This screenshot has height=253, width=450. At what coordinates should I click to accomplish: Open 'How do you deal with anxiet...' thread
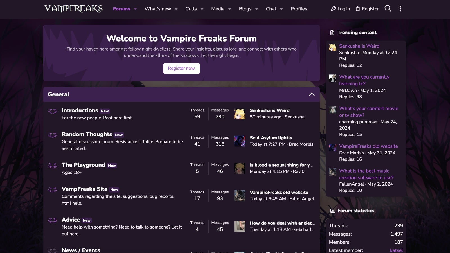tap(282, 223)
